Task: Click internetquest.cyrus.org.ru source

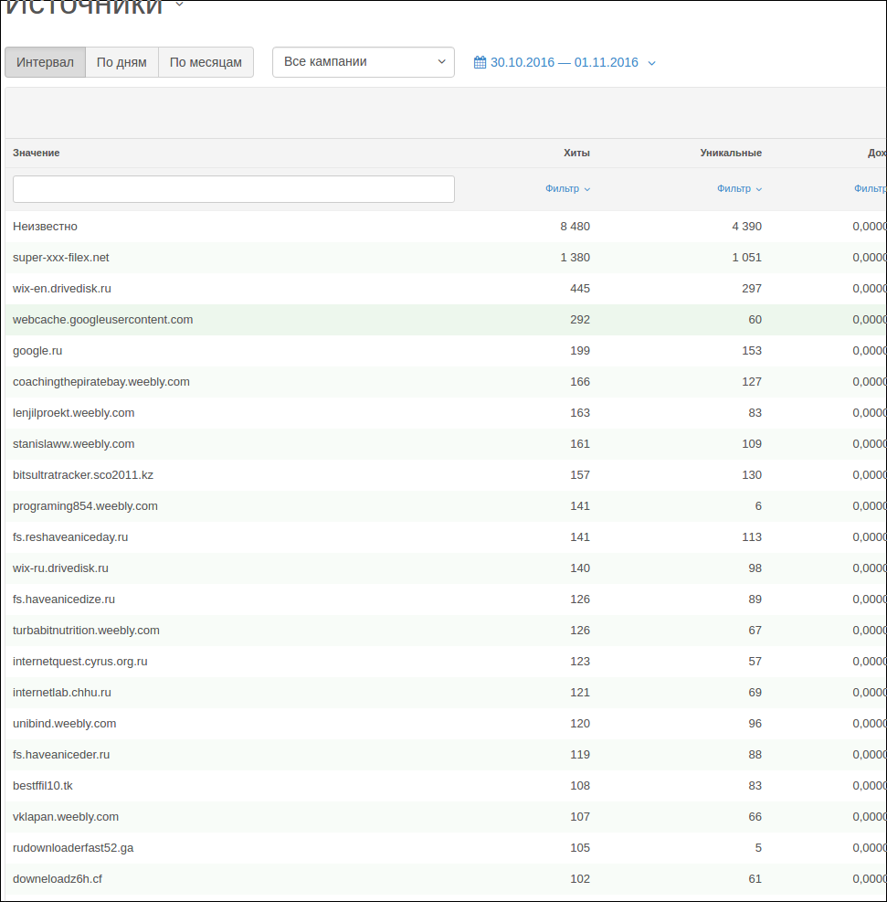Action: coord(79,662)
